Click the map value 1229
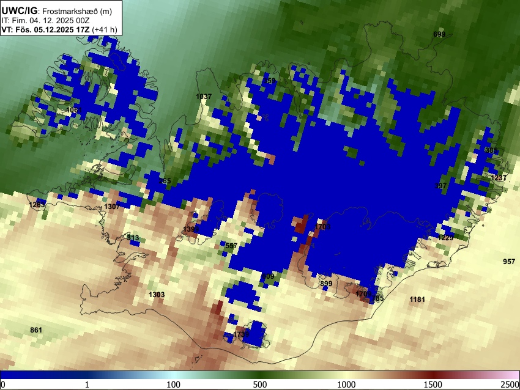Screen dimensions: 520x390 pyautogui.click(x=445, y=238)
